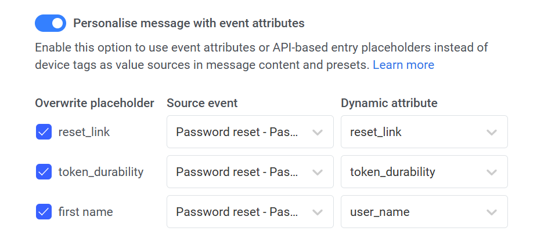Uncheck the first name placeholder checkbox
The height and width of the screenshot is (242, 537).
click(x=44, y=212)
